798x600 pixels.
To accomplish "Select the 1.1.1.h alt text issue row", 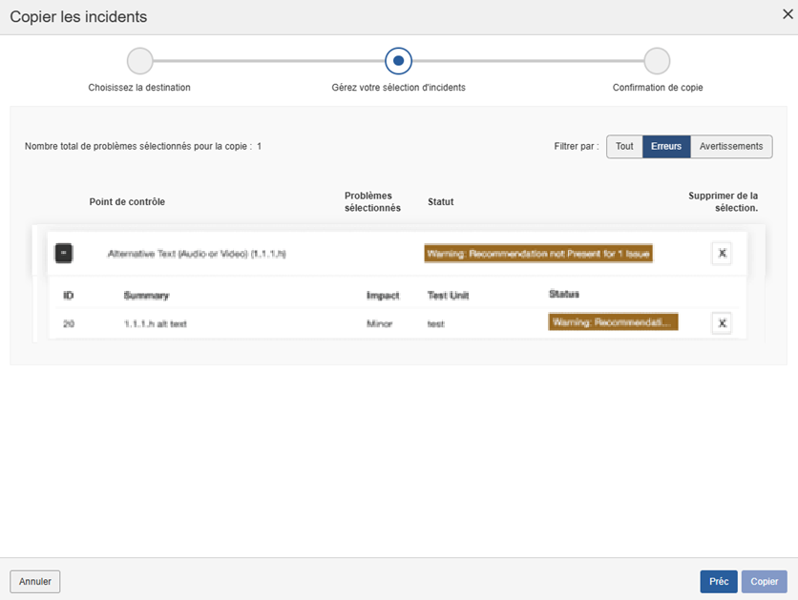I will tap(156, 324).
